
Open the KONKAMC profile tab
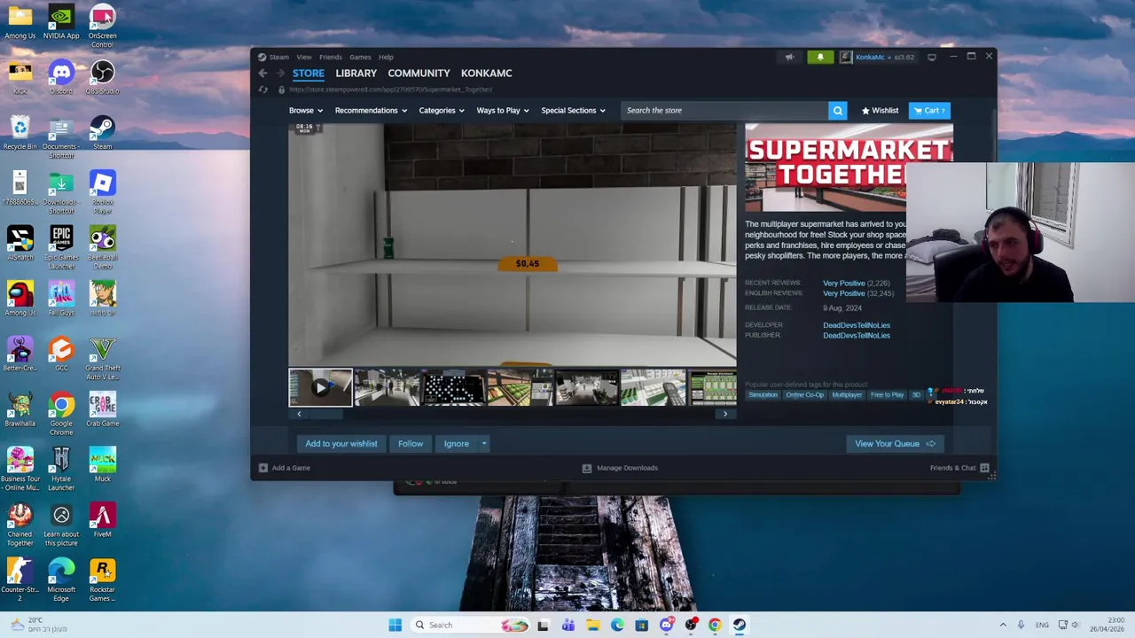coord(486,74)
